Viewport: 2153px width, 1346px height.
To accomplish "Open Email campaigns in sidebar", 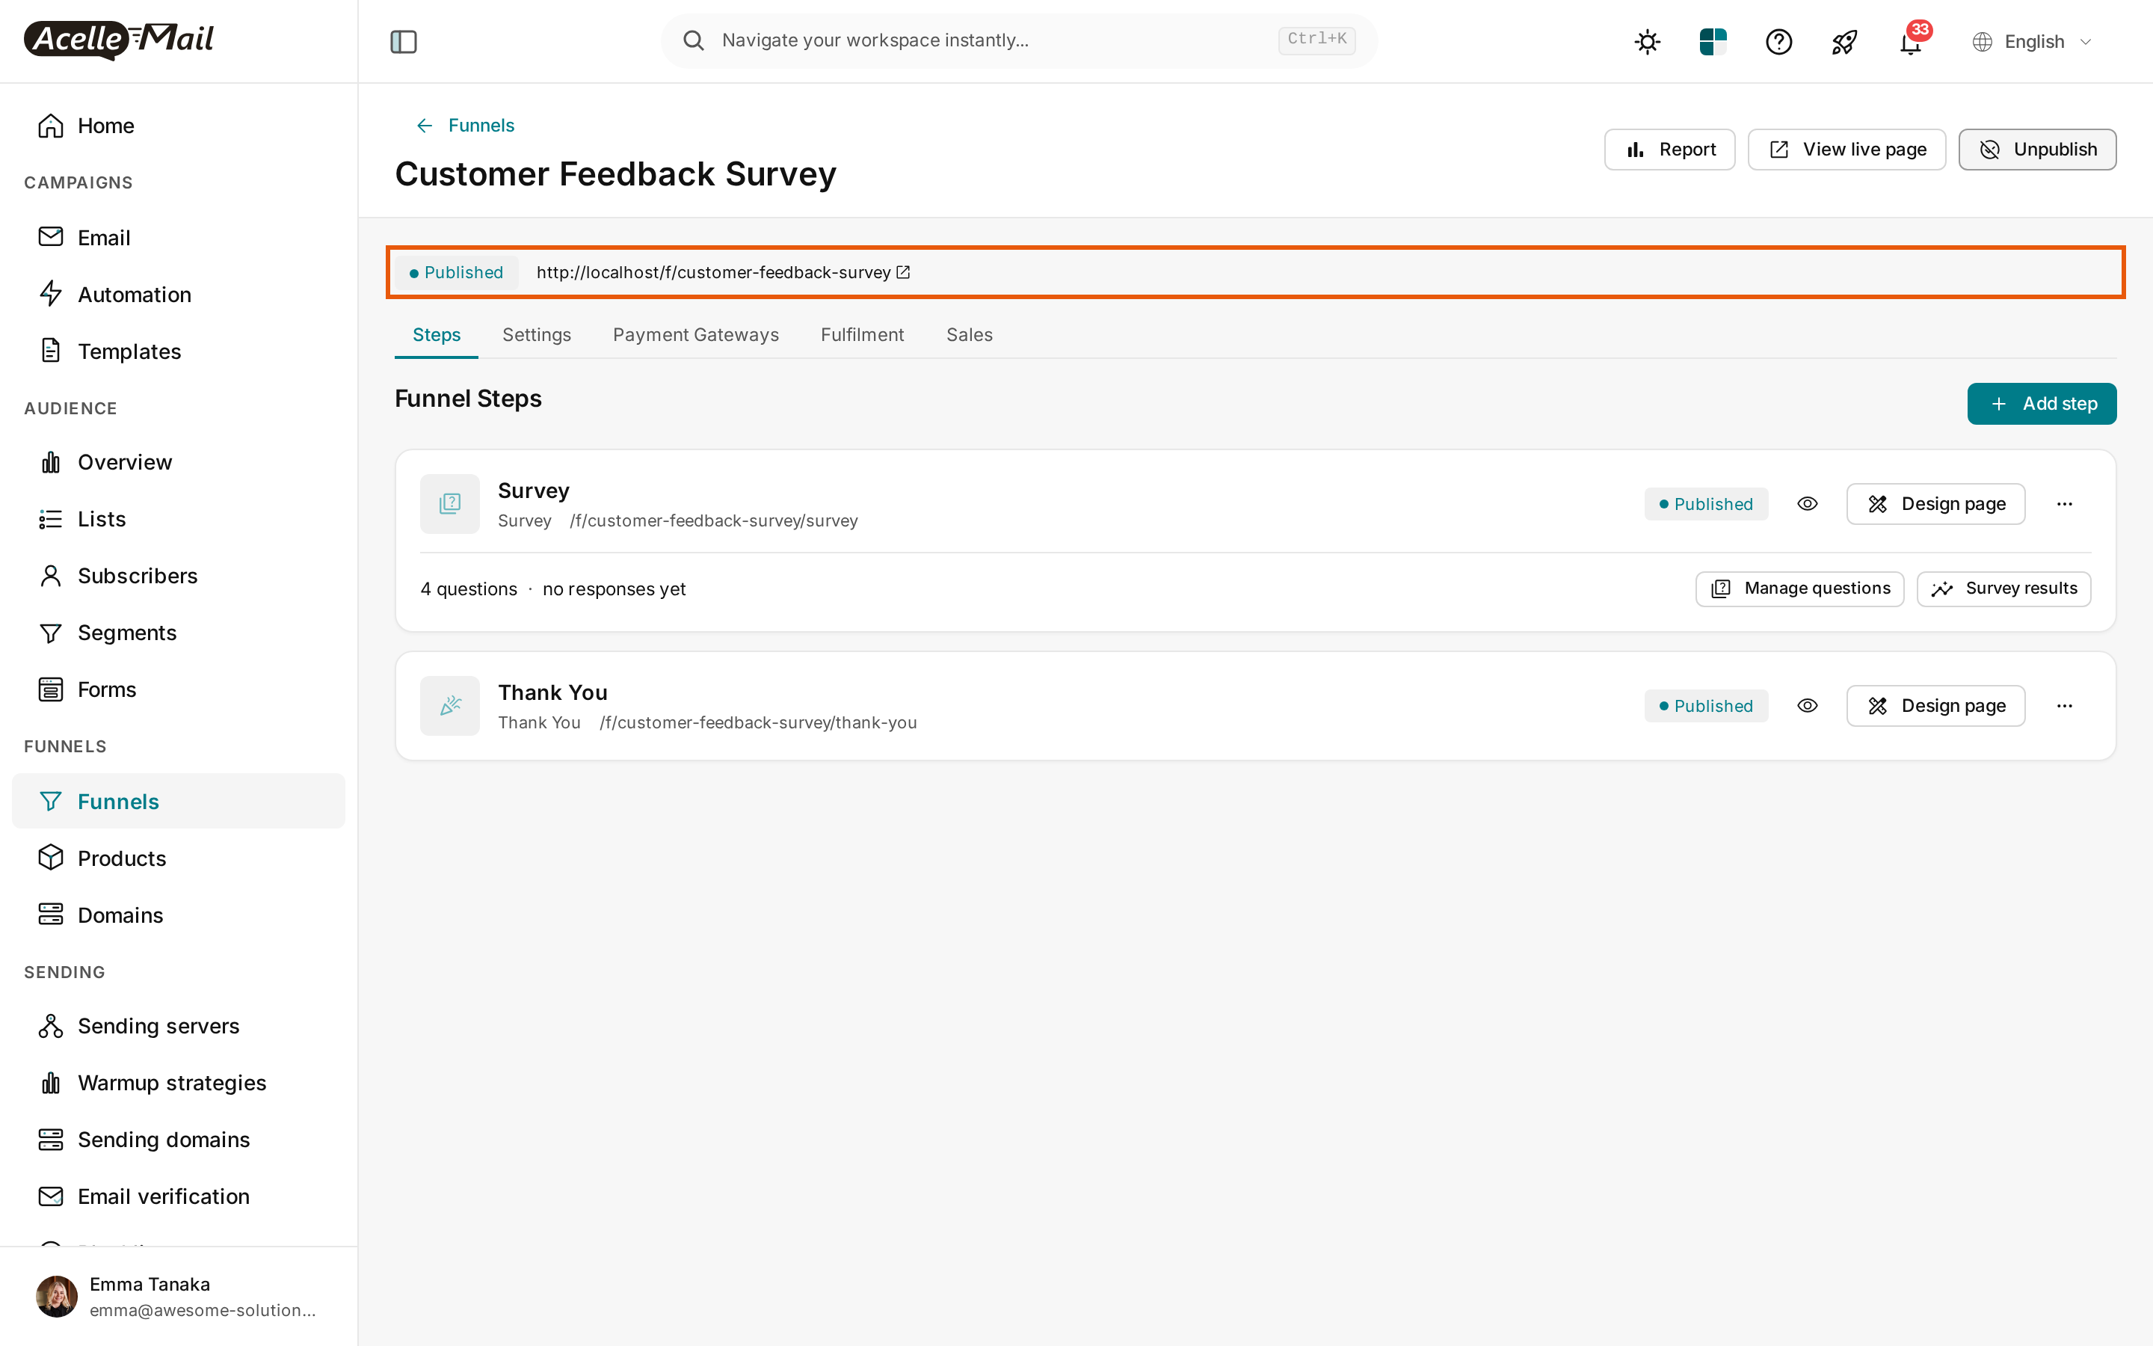I will 178,238.
